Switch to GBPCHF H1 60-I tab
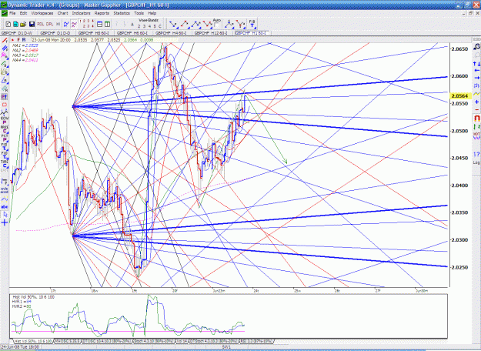 click(x=252, y=33)
